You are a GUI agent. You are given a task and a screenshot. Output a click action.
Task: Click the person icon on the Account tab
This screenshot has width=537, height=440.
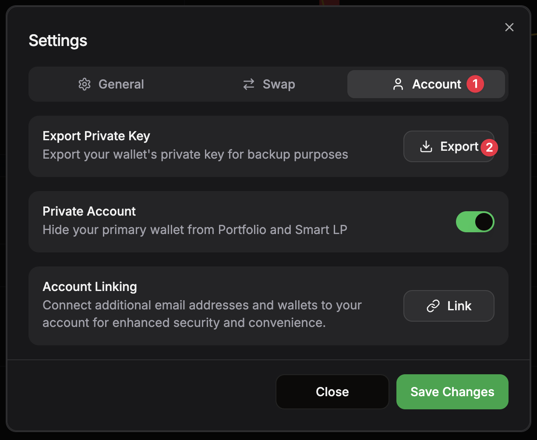point(398,84)
